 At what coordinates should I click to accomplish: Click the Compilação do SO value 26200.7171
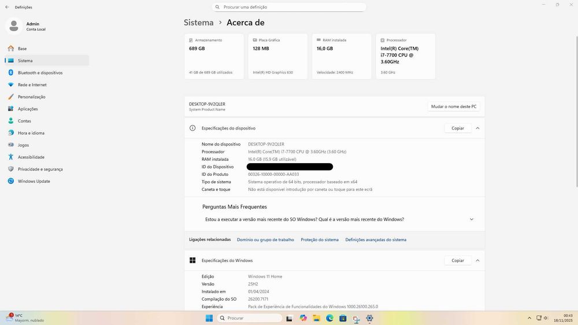258,299
